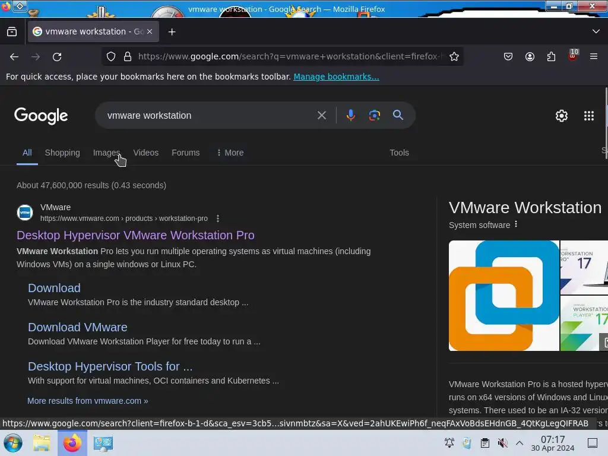The height and width of the screenshot is (456, 608).
Task: Select the All results tab
Action: 27,153
